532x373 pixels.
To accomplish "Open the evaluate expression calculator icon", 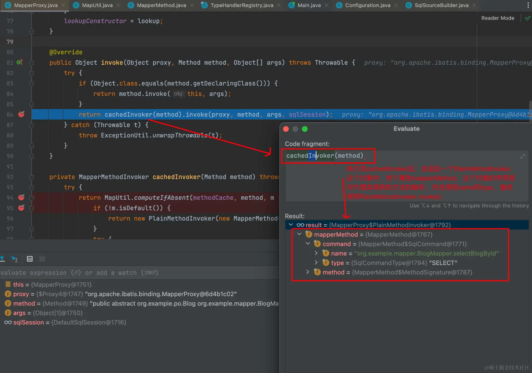I will 30,259.
